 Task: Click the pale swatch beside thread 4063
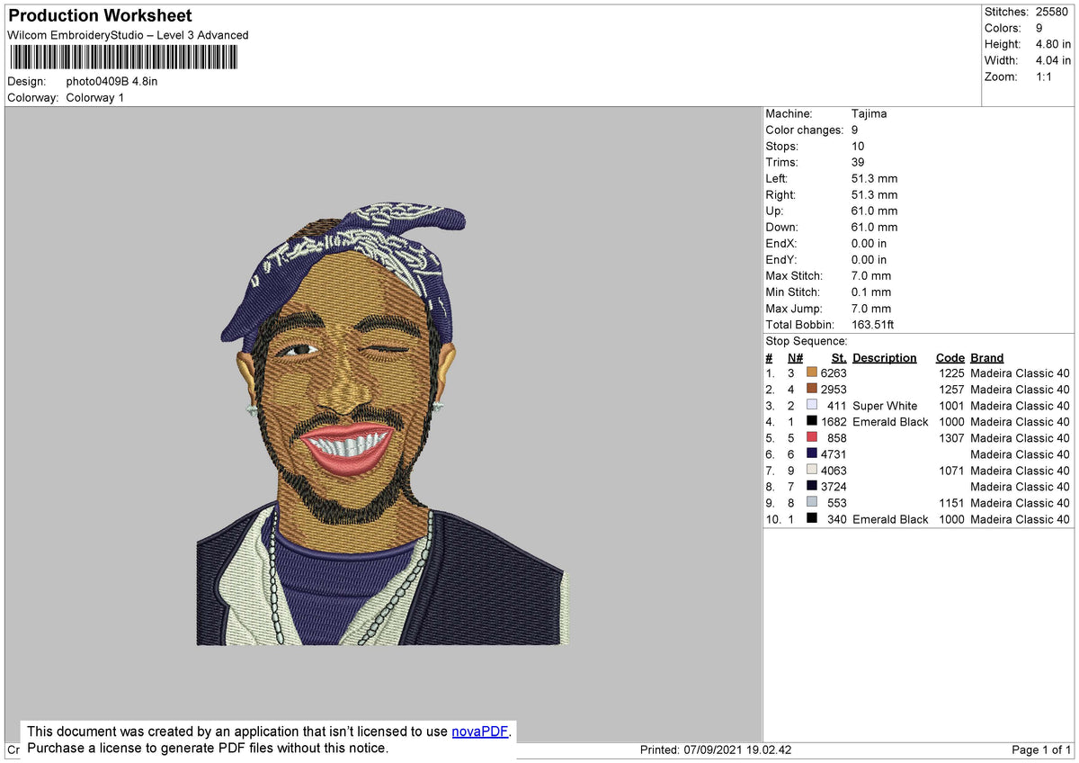click(x=813, y=470)
